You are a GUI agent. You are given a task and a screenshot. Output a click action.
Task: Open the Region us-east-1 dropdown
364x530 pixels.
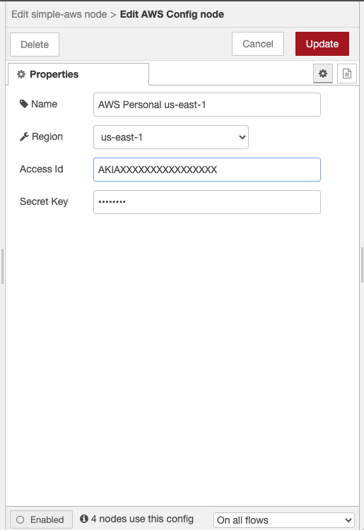(171, 137)
